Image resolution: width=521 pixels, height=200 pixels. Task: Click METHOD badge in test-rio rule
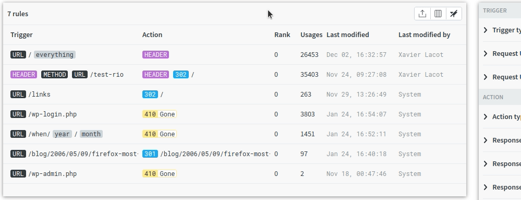pyautogui.click(x=54, y=75)
